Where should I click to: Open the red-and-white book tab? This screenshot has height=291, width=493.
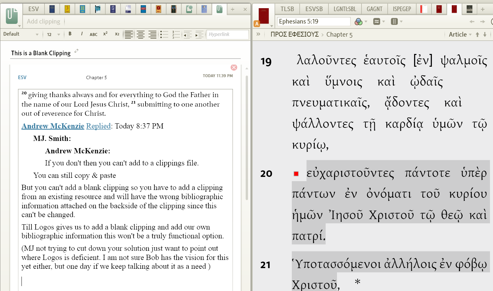424,9
